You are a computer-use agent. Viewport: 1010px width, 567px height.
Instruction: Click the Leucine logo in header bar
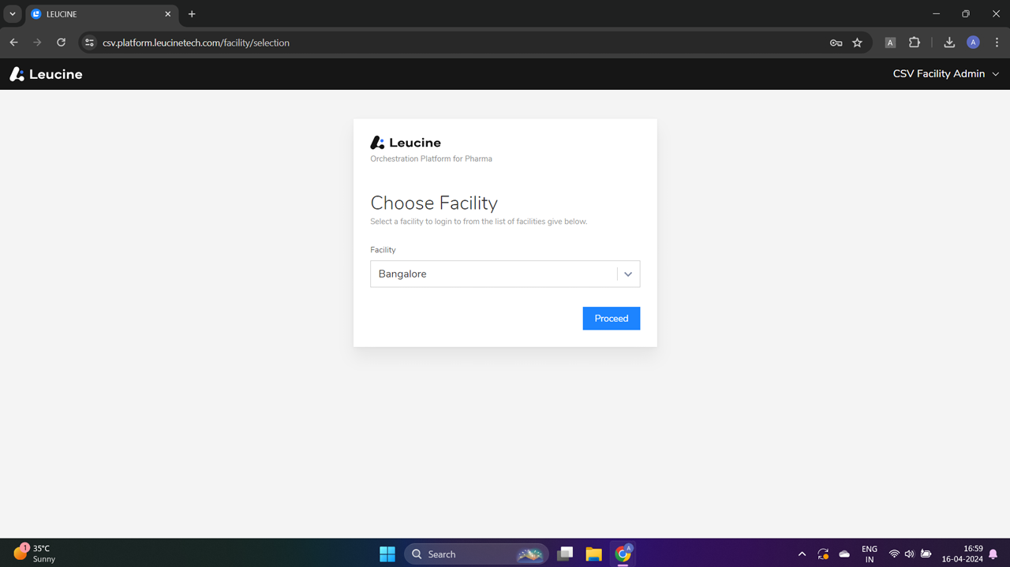click(46, 74)
